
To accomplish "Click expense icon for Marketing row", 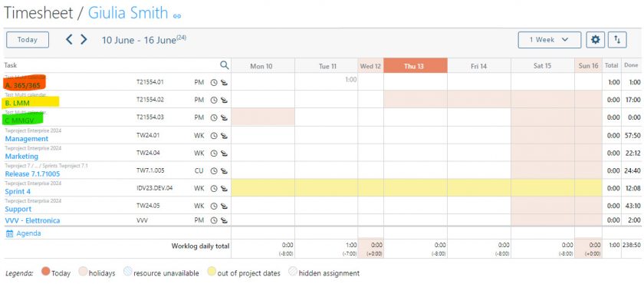I will [x=224, y=154].
